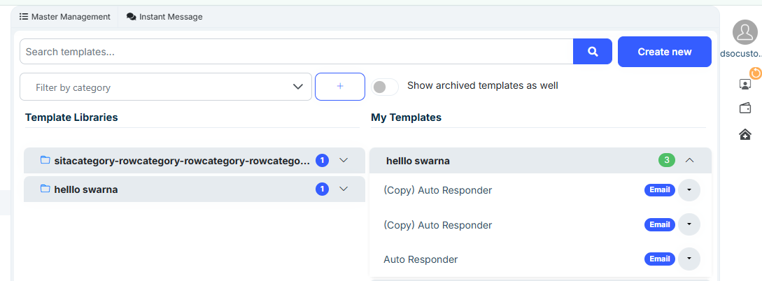The height and width of the screenshot is (281, 762).
Task: Open dropdown for first (Copy) Auto Responder
Action: 689,190
